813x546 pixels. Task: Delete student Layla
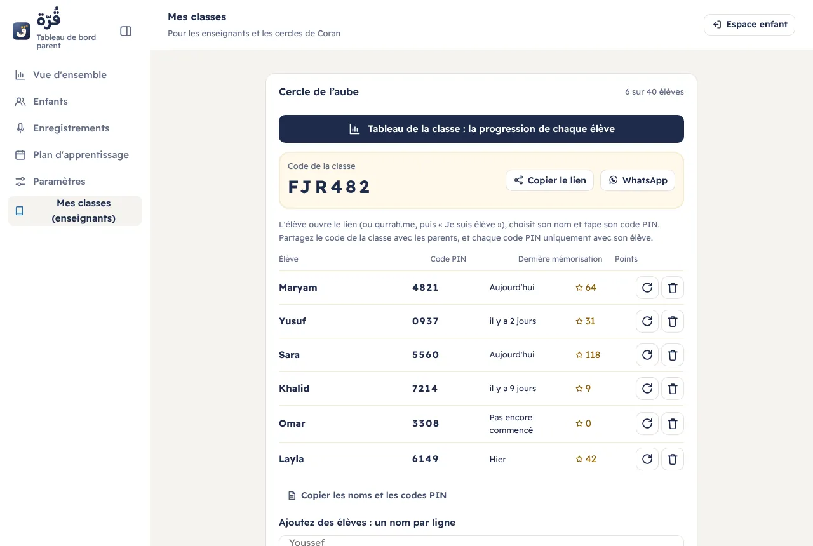673,459
